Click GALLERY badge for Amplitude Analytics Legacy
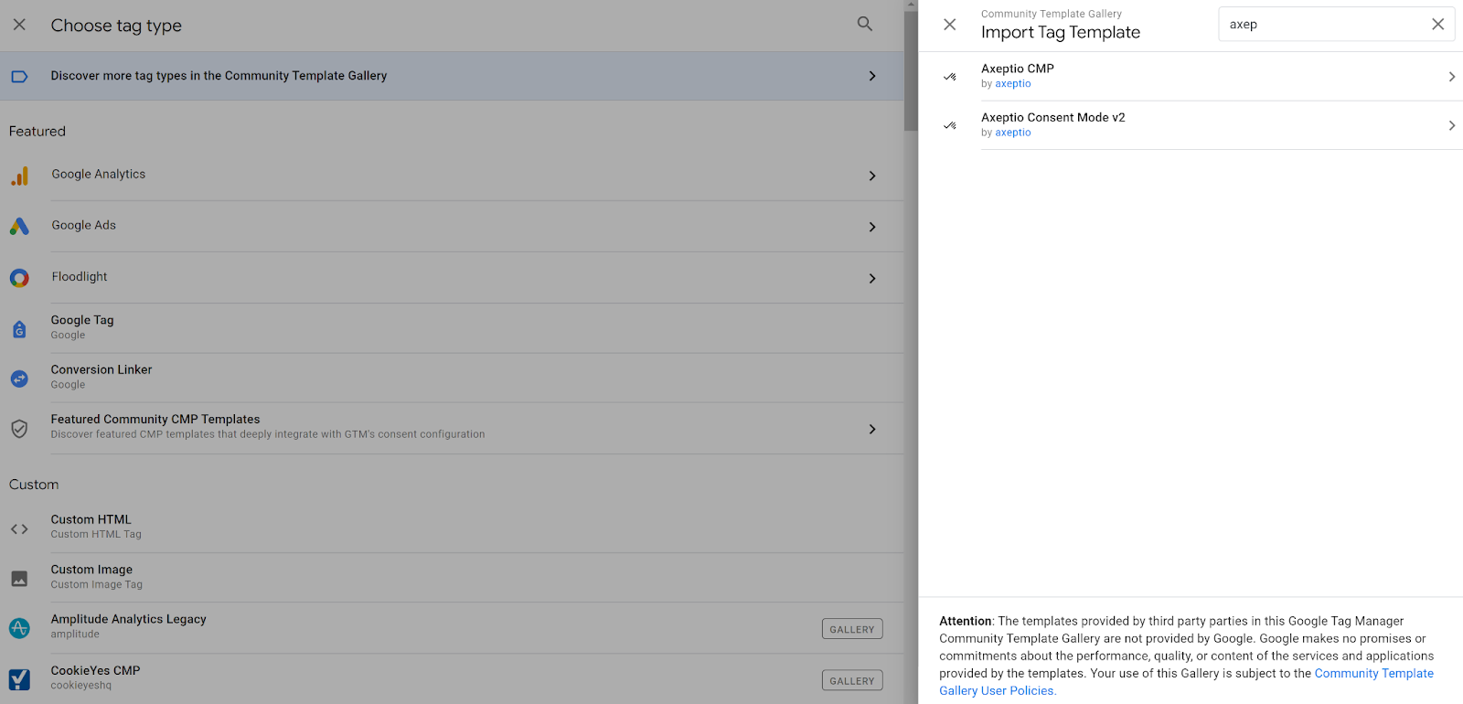 click(x=852, y=629)
